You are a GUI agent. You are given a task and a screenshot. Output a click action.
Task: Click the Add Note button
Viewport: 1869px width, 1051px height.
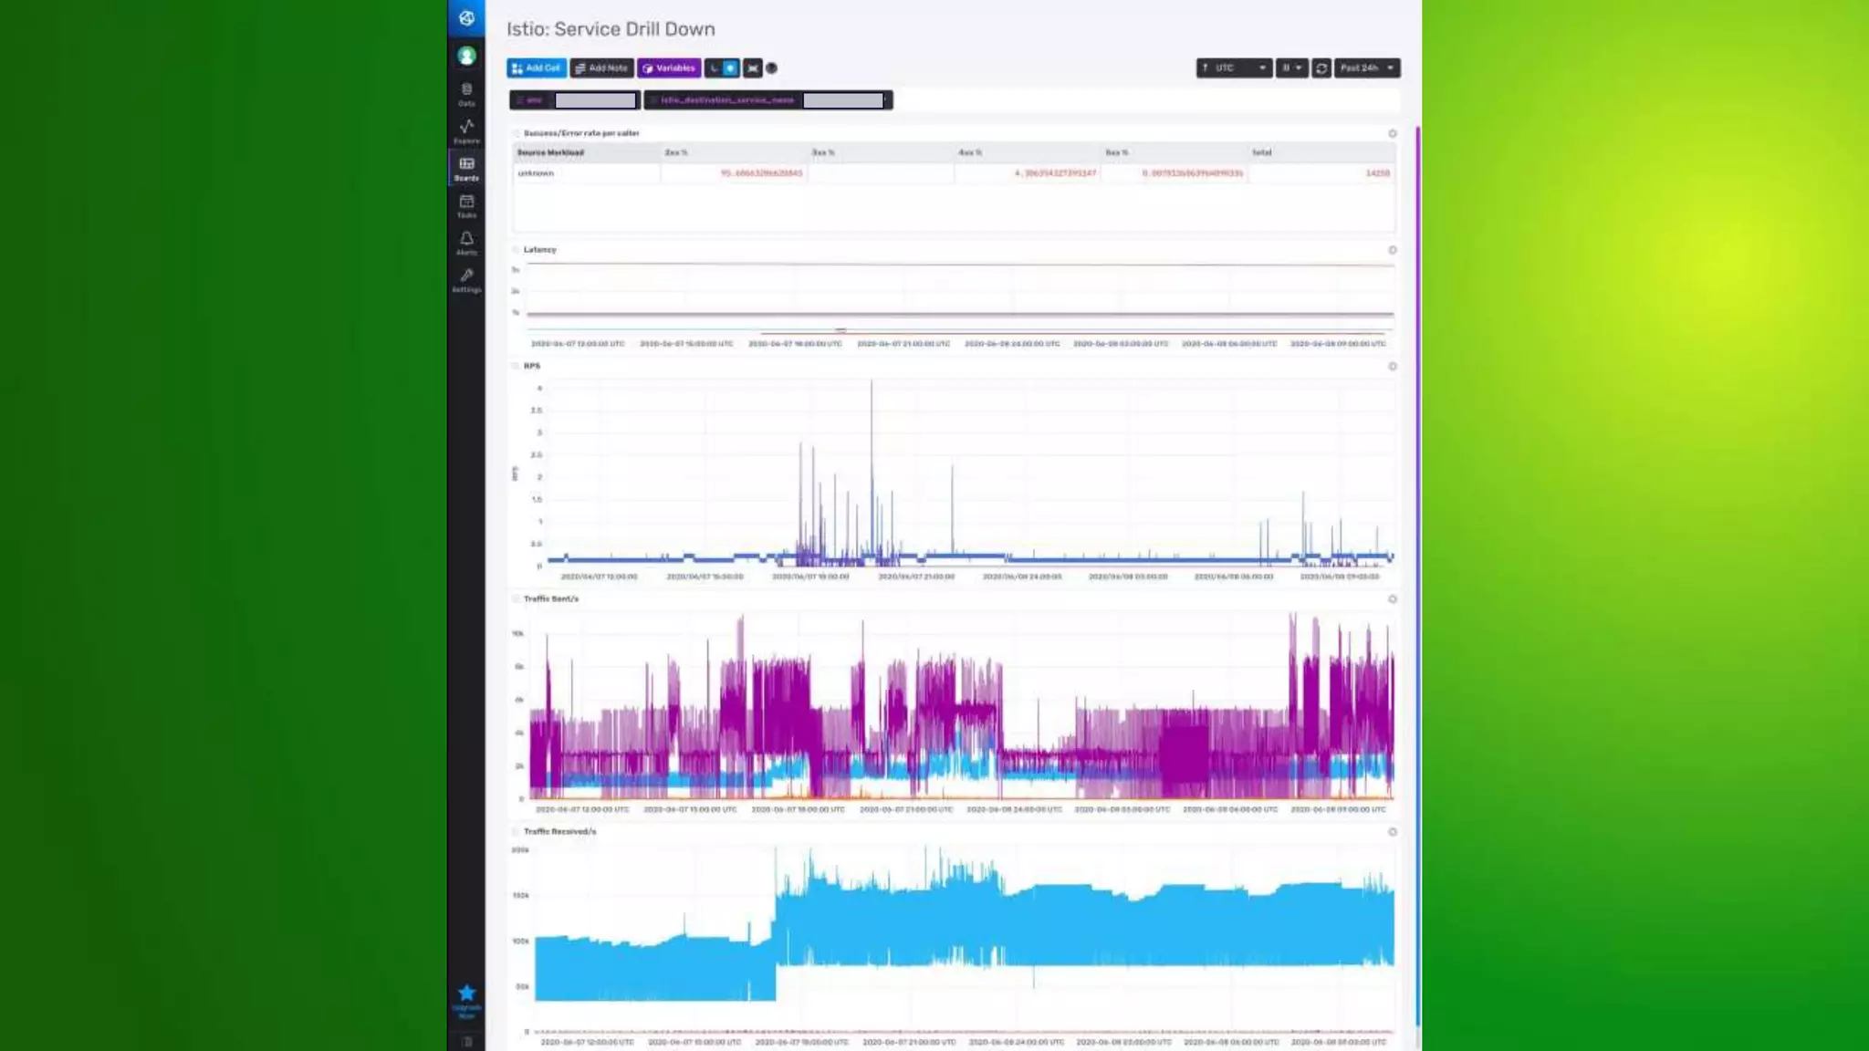pyautogui.click(x=601, y=68)
